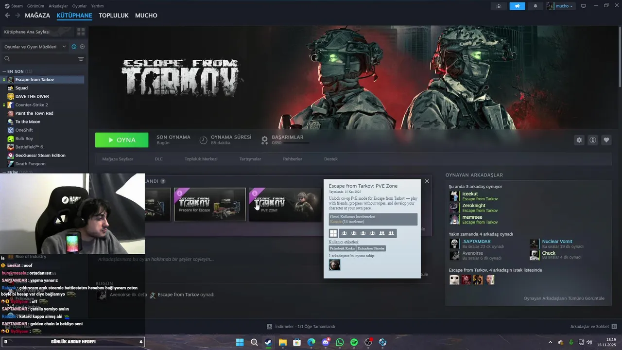Go to MAĞAZA tab

pos(37,16)
